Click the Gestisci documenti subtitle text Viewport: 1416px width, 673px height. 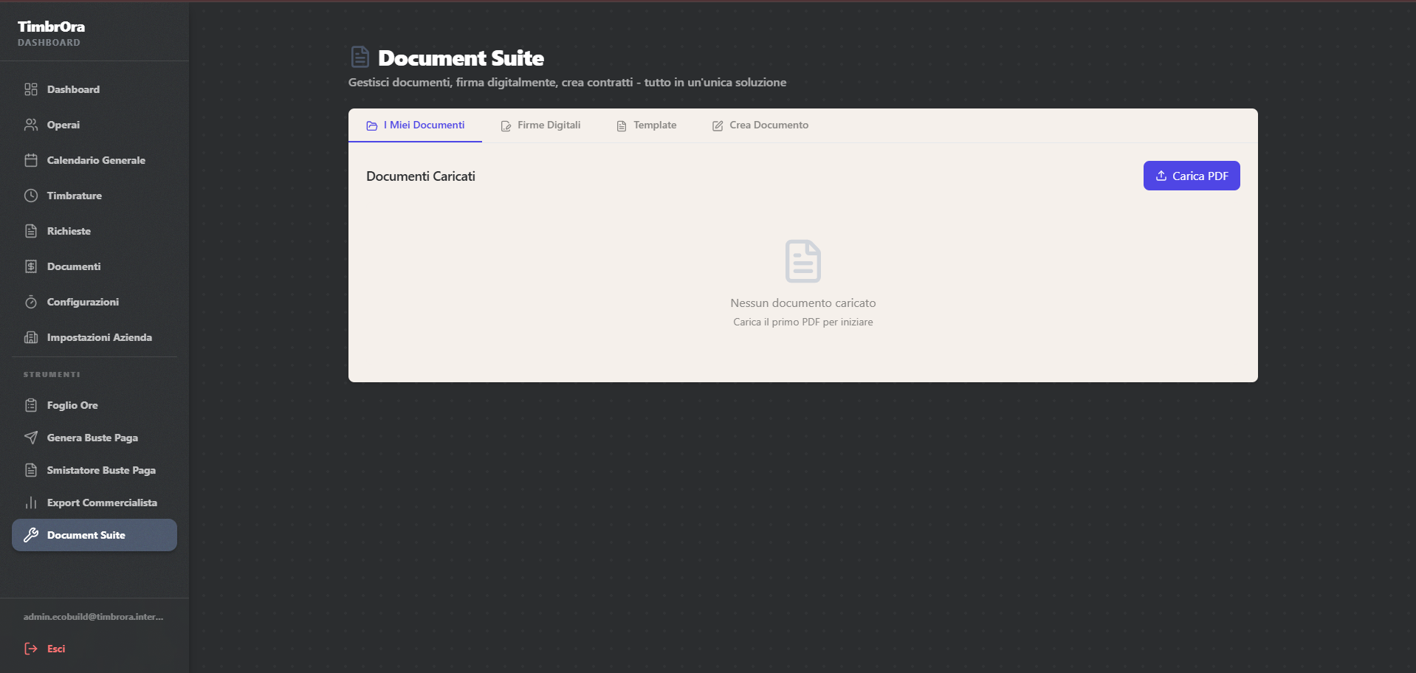coord(567,83)
